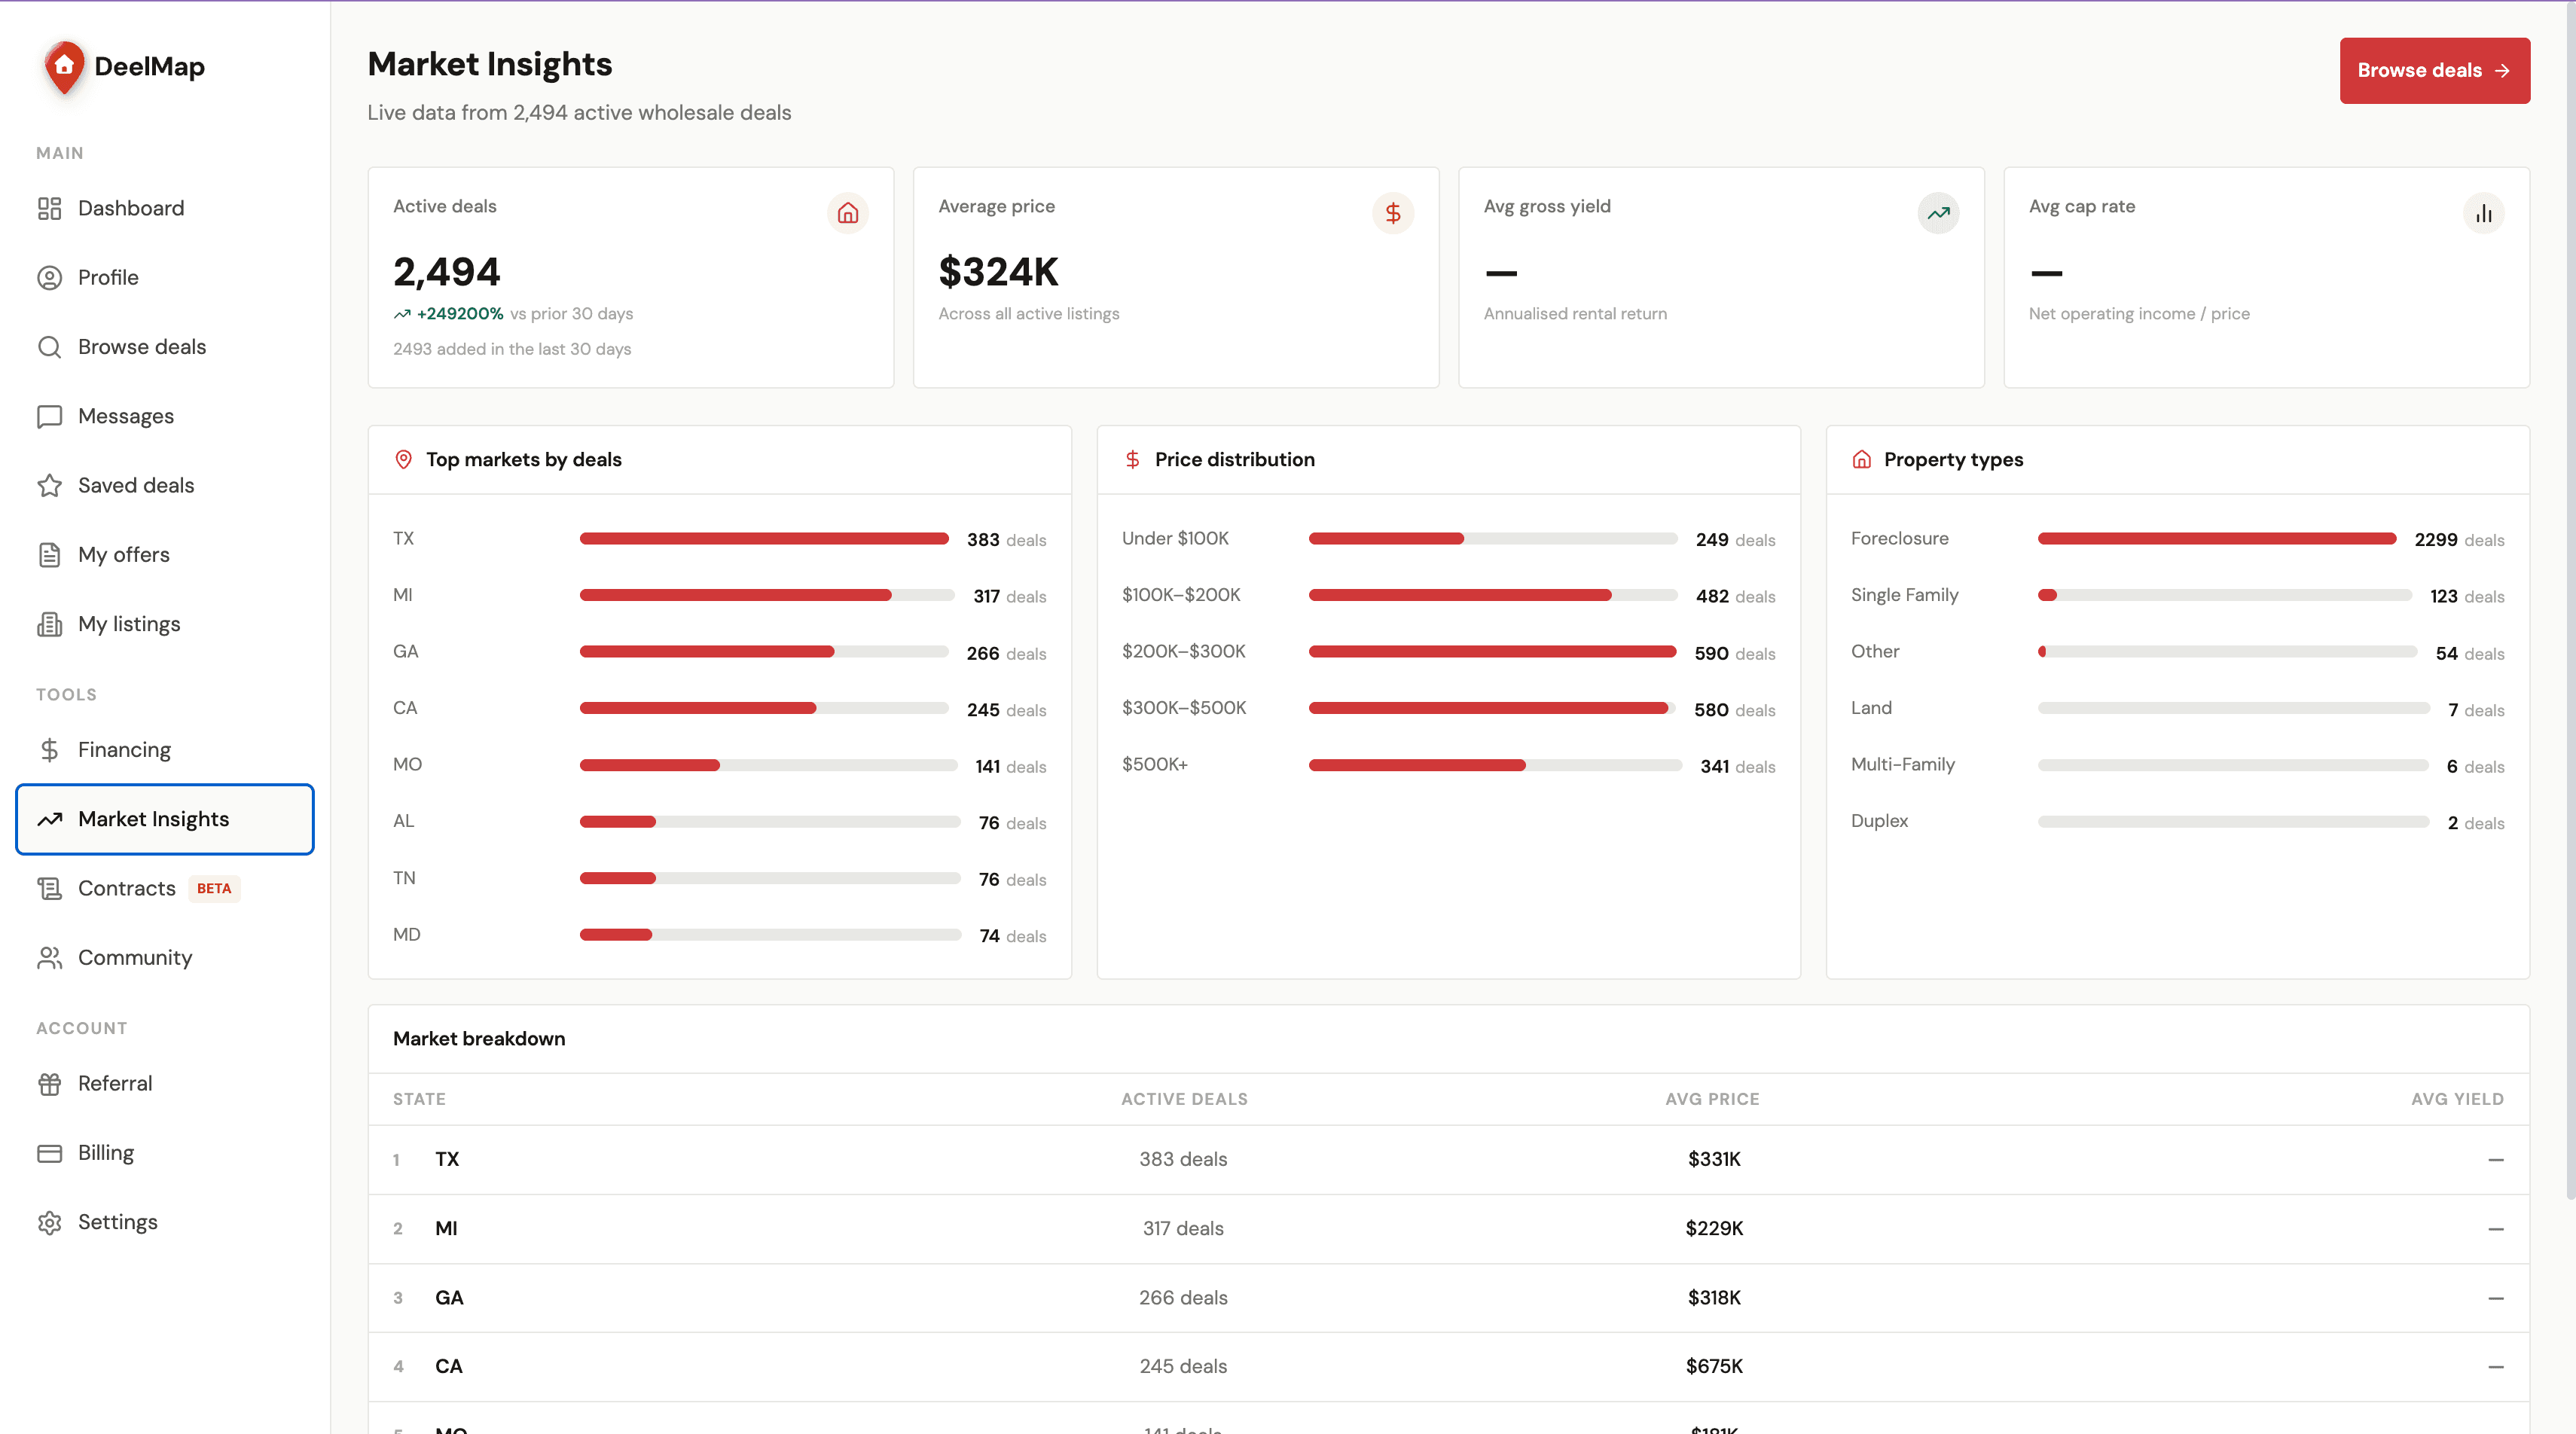Click the Foreclosure property type bar

(x=2217, y=539)
